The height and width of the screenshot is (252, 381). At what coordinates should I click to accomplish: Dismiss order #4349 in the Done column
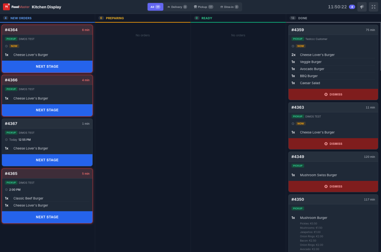pyautogui.click(x=333, y=186)
